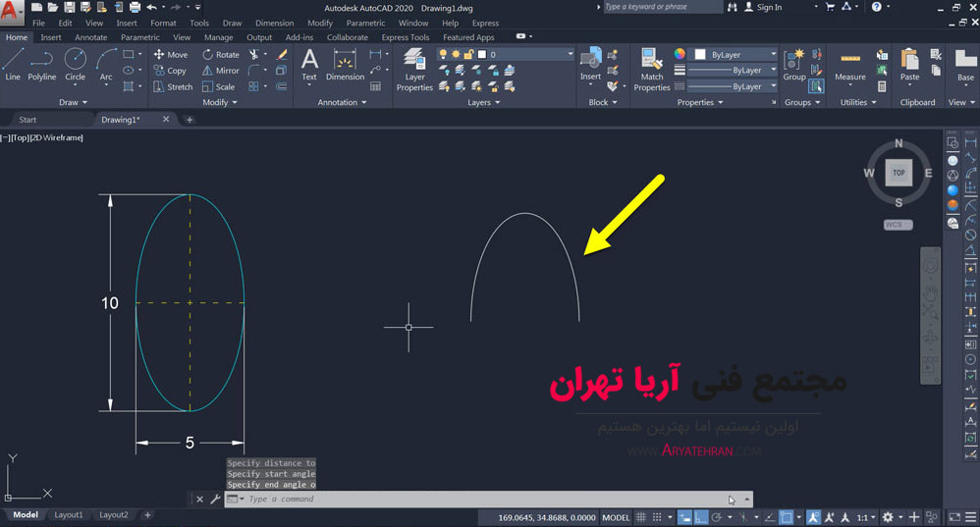Click the color wheel icon in Properties
Image resolution: width=980 pixels, height=527 pixels.
680,54
